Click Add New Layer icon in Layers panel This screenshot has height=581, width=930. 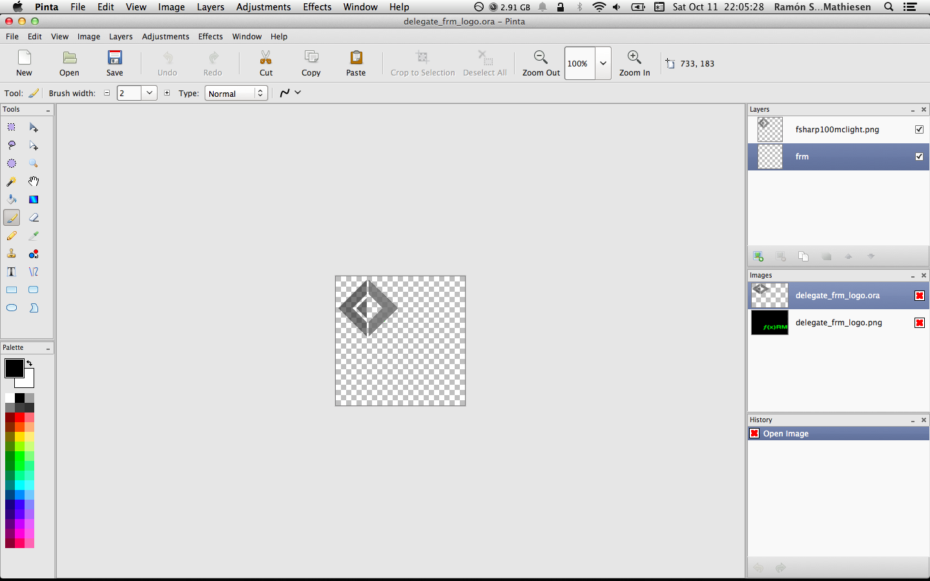[x=758, y=256]
